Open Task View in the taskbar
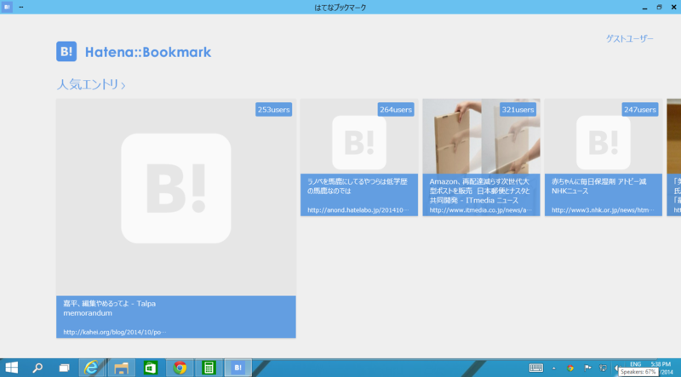681x377 pixels. (x=65, y=368)
